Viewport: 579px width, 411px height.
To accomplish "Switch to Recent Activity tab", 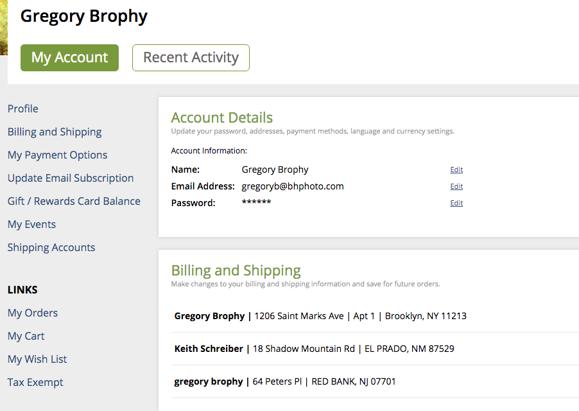I will (x=191, y=58).
